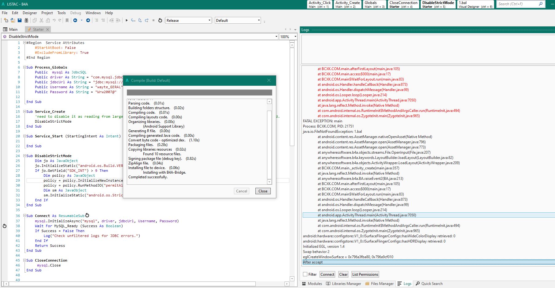
Task: Collapse the Sub DisableStrictMode code block
Action: point(25,156)
